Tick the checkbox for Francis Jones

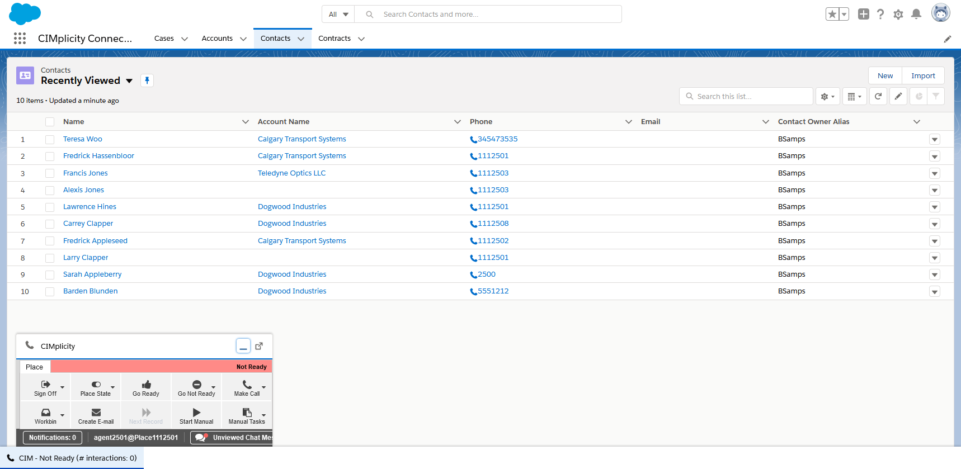coord(50,173)
